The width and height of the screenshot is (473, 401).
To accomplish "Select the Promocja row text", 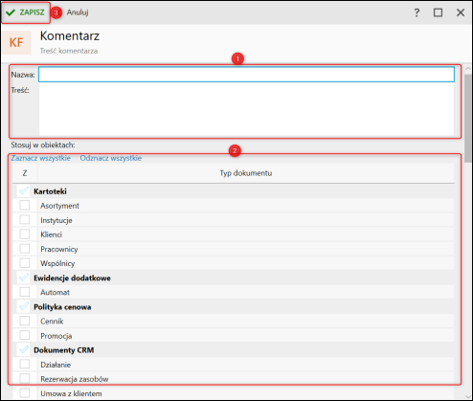I will point(56,336).
